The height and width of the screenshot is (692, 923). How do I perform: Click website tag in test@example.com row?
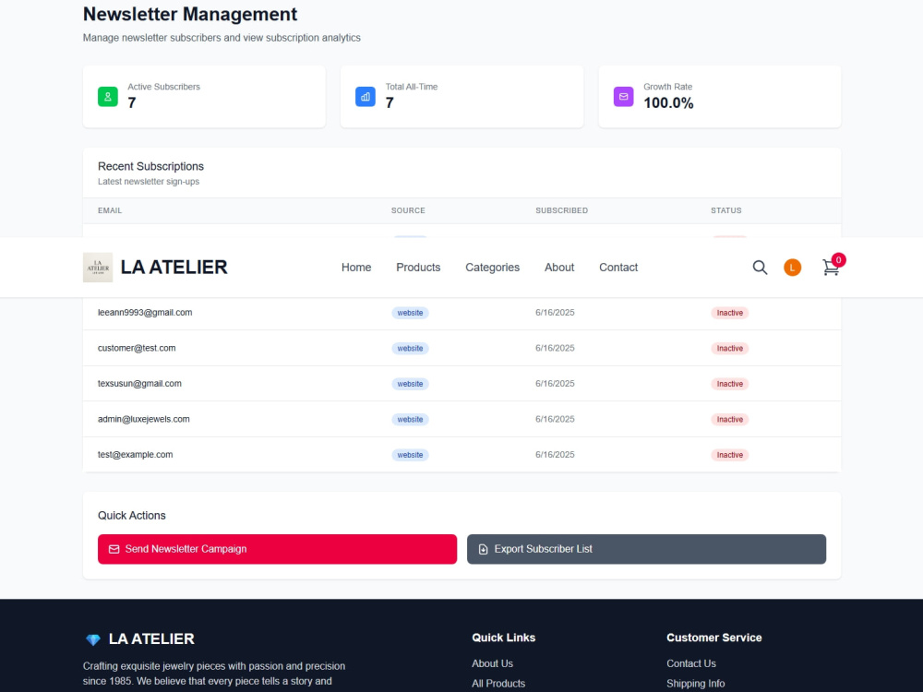point(411,455)
